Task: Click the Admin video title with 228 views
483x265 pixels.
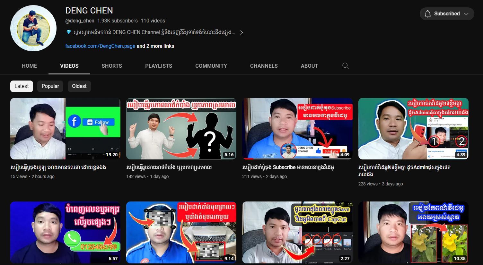Action: click(x=404, y=171)
